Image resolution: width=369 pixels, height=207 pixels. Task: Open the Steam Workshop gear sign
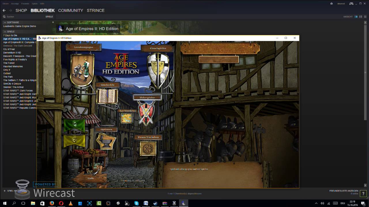(x=148, y=148)
